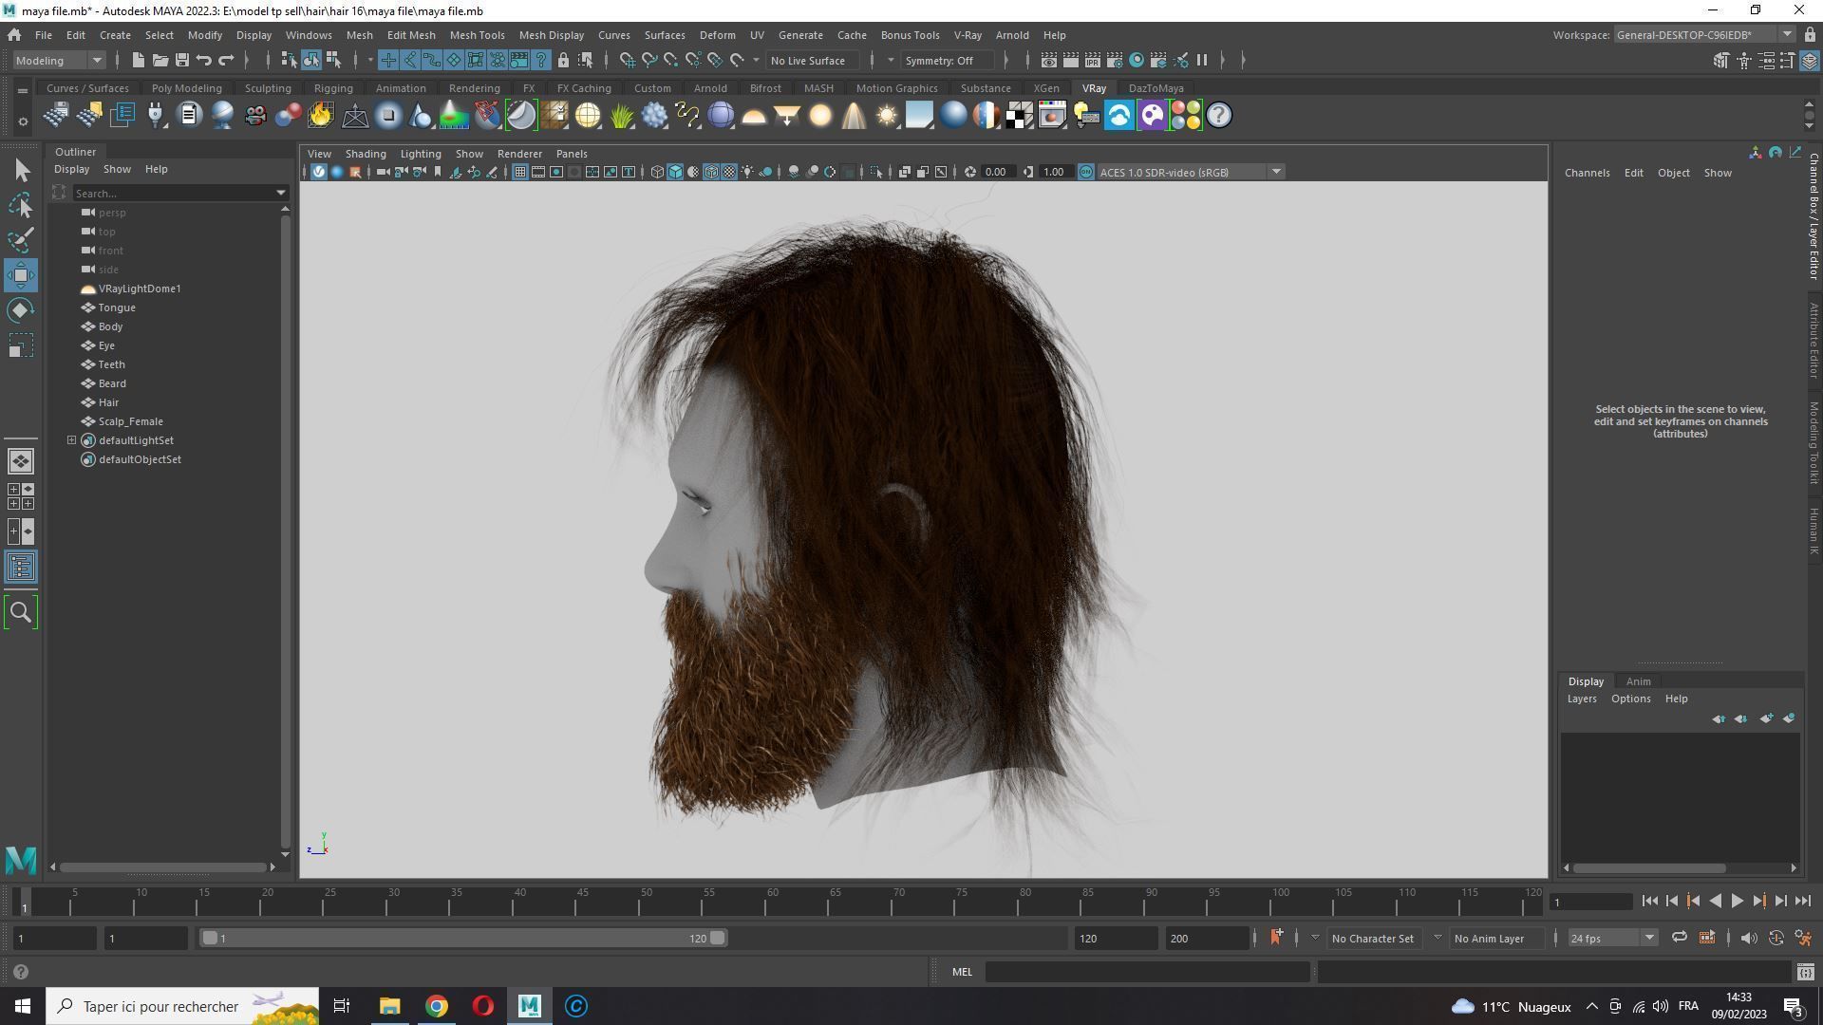
Task: Toggle loop playback mode button
Action: click(1680, 939)
